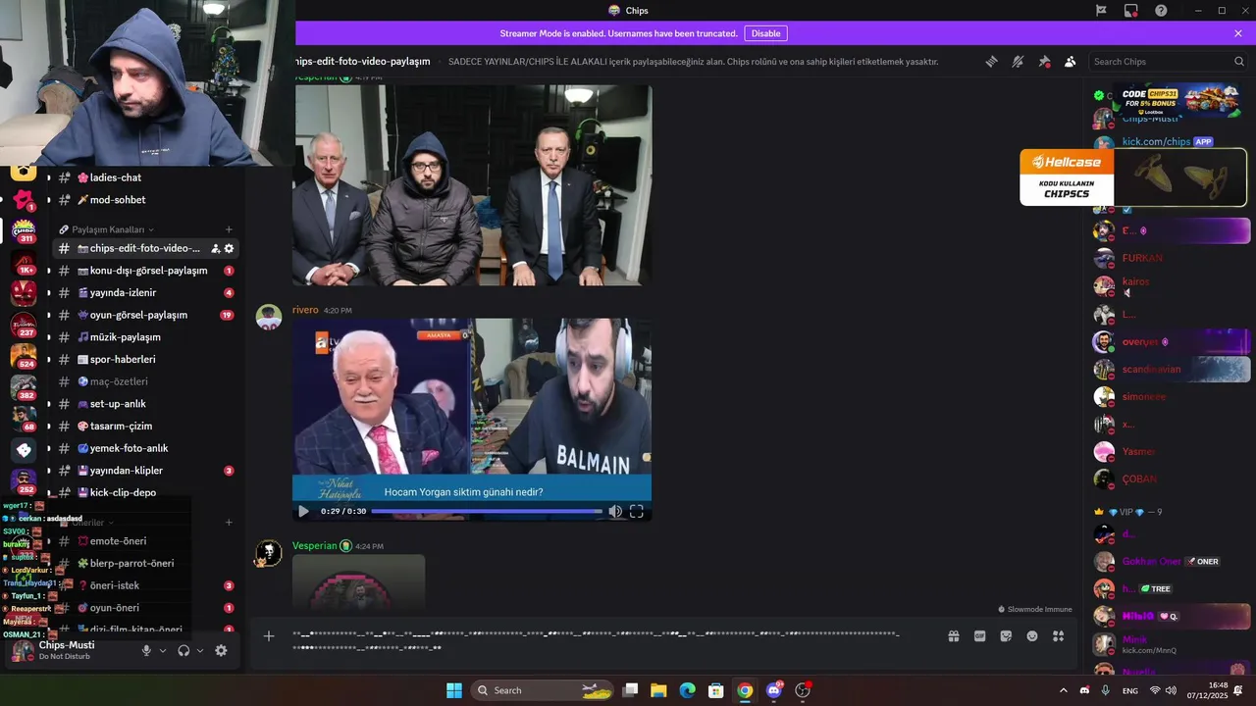The width and height of the screenshot is (1256, 706).
Task: Disable Streamer Mode via Disable button
Action: coord(765,33)
